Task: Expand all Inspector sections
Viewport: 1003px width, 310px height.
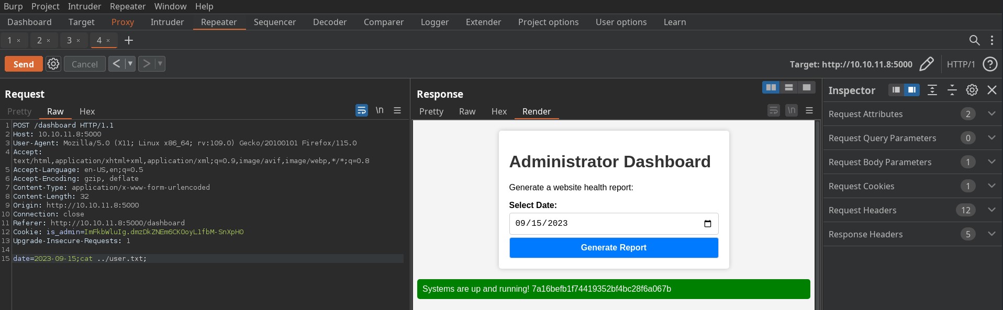Action: click(932, 90)
